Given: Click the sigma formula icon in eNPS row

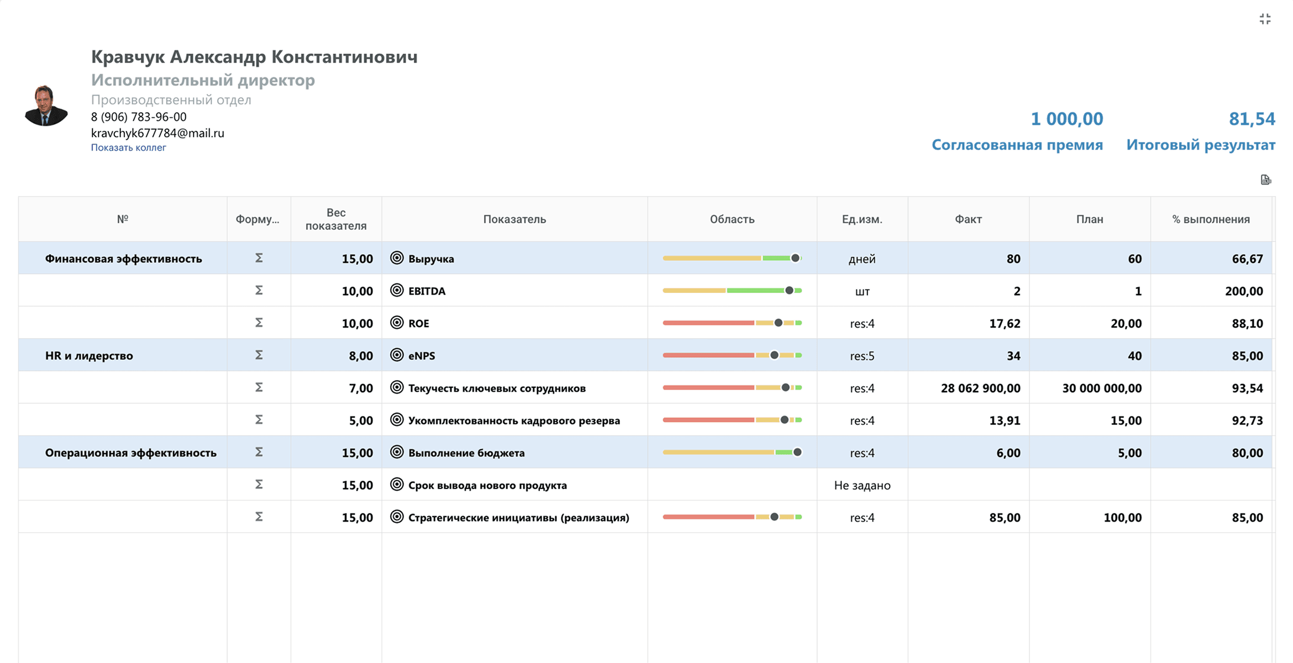Looking at the screenshot, I should (259, 355).
